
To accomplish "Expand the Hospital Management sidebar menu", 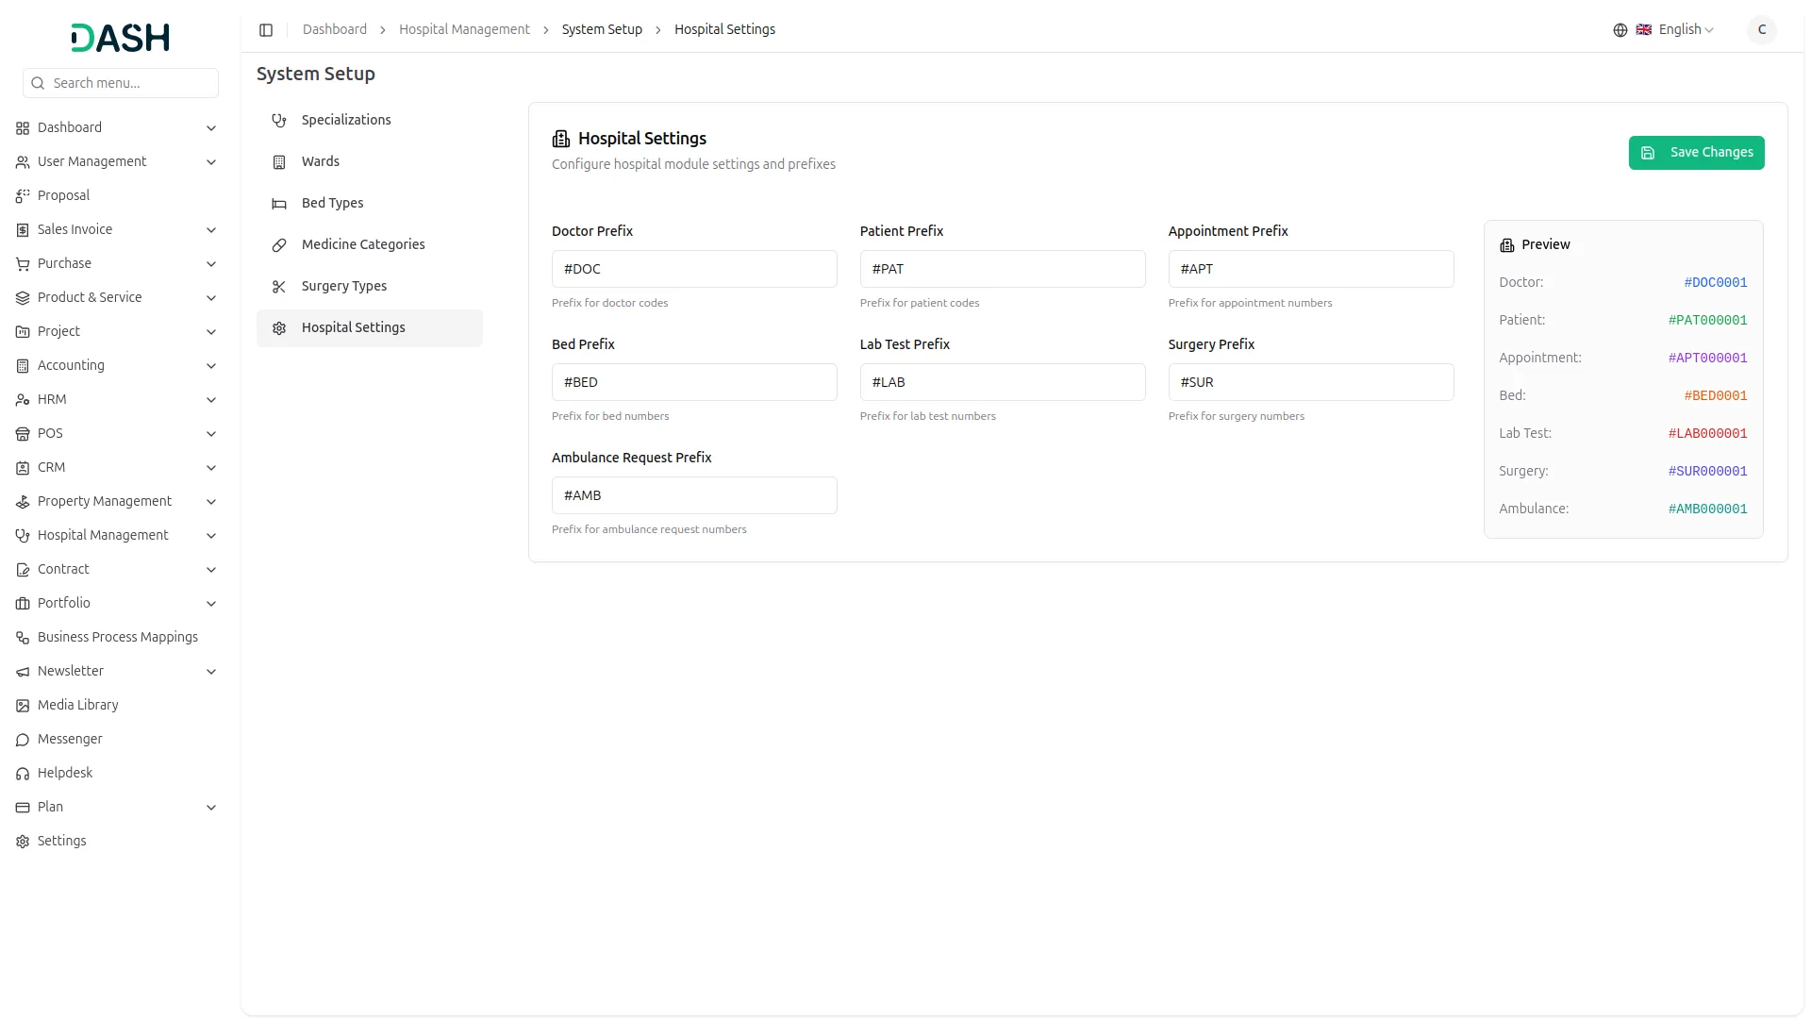I will click(x=103, y=535).
